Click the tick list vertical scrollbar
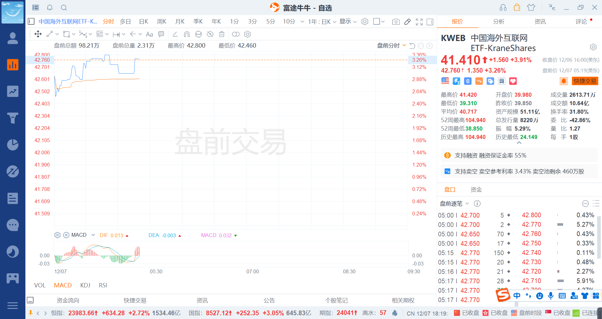Image resolution: width=602 pixels, height=319 pixels. point(599,237)
